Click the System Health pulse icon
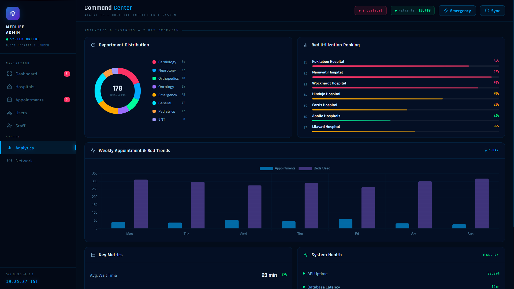514x289 pixels. [306, 255]
